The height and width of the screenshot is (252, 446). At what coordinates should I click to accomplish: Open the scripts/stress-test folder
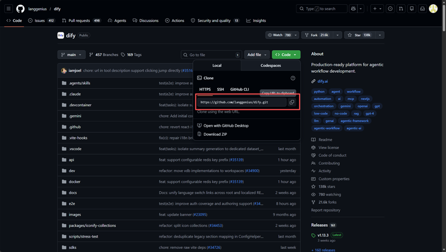pyautogui.click(x=84, y=237)
